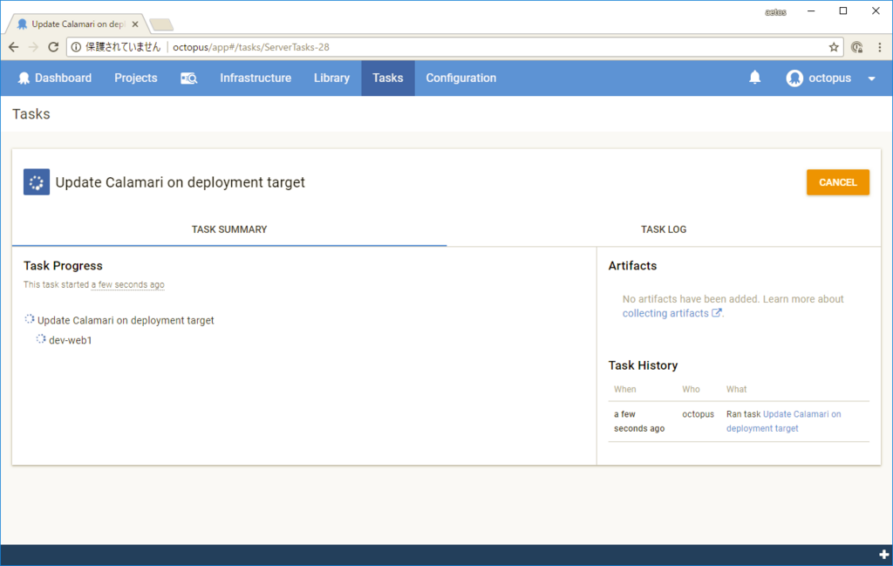Click the Task History What column header
Viewport: 893px width, 566px height.
(x=736, y=390)
